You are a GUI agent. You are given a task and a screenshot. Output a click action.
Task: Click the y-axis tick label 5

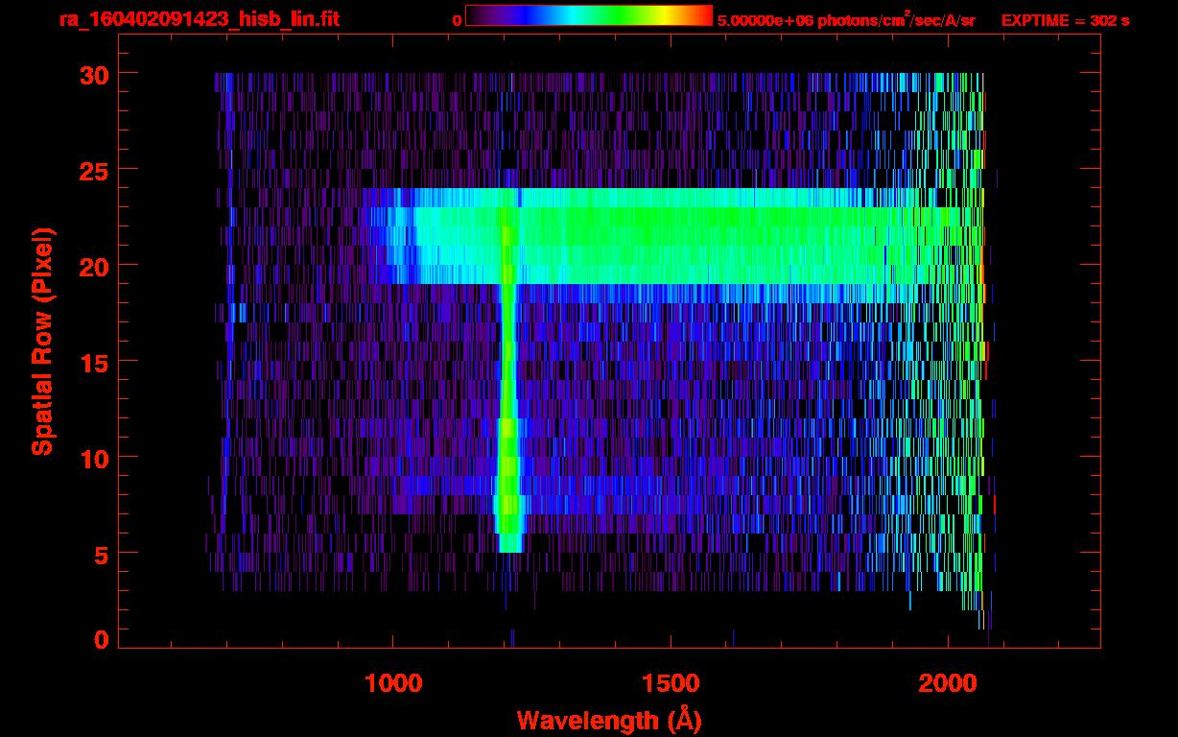(x=102, y=554)
